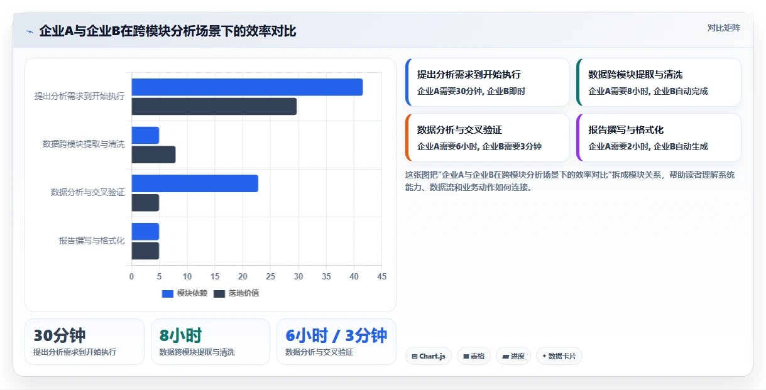Toggle the 落地价值 dark legend swatch
Screen dimensions: 766x390
coord(219,293)
